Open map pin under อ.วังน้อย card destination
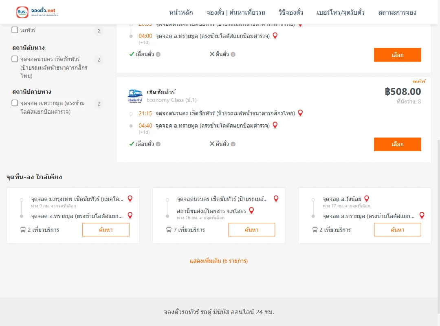This screenshot has width=440, height=326. point(422,216)
